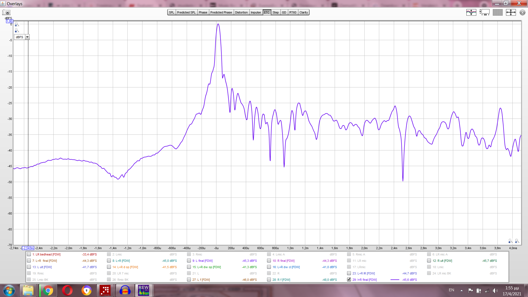The height and width of the screenshot is (297, 528).
Task: Uncheck trace 29: l+R final [FDW]
Action: (349, 280)
